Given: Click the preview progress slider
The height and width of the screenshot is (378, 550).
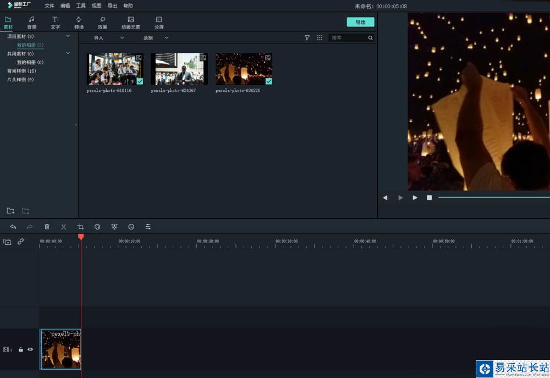Looking at the screenshot, I should tap(494, 197).
